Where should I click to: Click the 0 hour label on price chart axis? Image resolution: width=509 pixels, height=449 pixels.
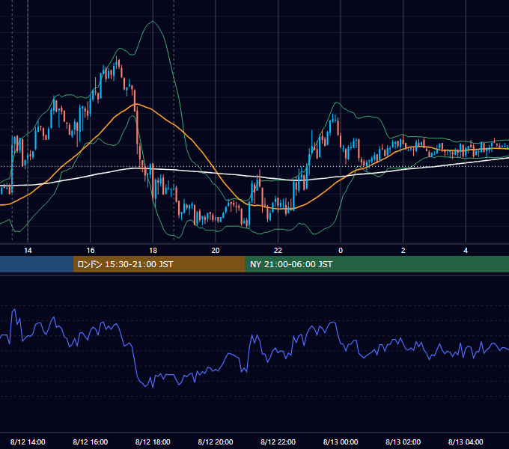(341, 251)
